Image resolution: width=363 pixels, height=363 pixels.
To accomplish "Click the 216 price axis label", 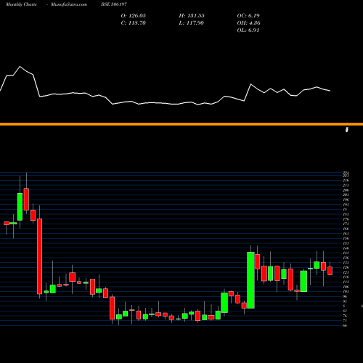I will [346, 180].
